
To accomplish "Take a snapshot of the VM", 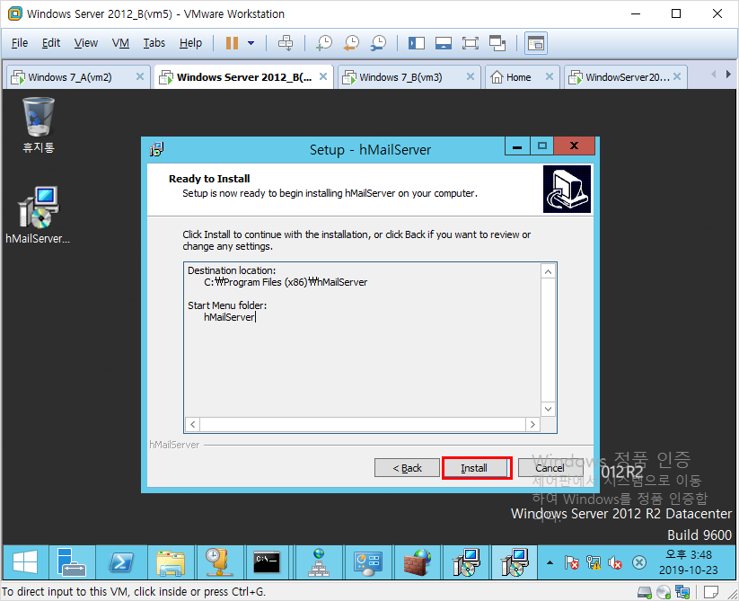I will tap(324, 43).
